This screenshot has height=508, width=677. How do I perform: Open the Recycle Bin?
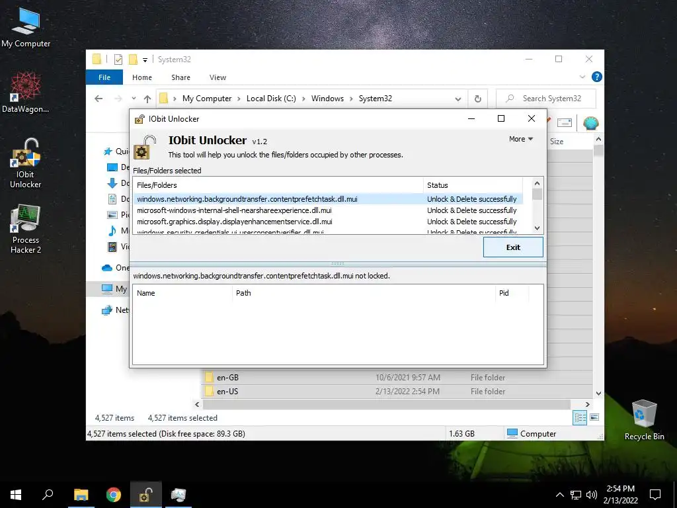click(644, 420)
